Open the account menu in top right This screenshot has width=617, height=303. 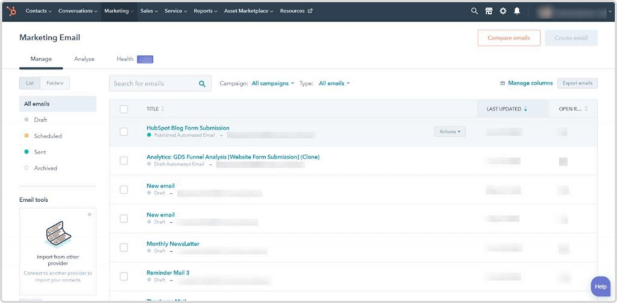tap(574, 12)
